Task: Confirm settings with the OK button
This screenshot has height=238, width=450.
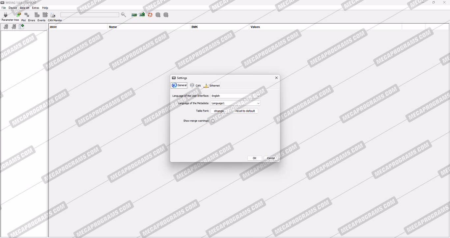Action: (254, 158)
